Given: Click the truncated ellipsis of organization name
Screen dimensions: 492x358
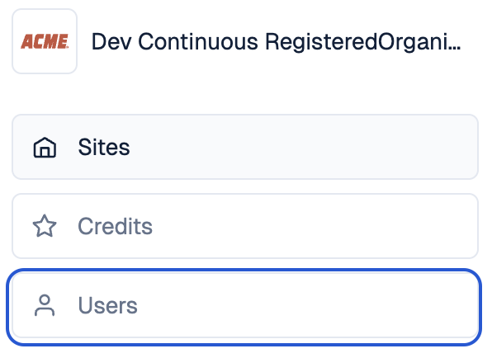Looking at the screenshot, I should click(x=457, y=49).
